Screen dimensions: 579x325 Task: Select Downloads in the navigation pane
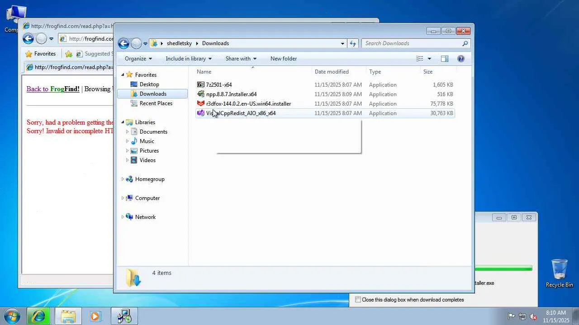pos(153,94)
